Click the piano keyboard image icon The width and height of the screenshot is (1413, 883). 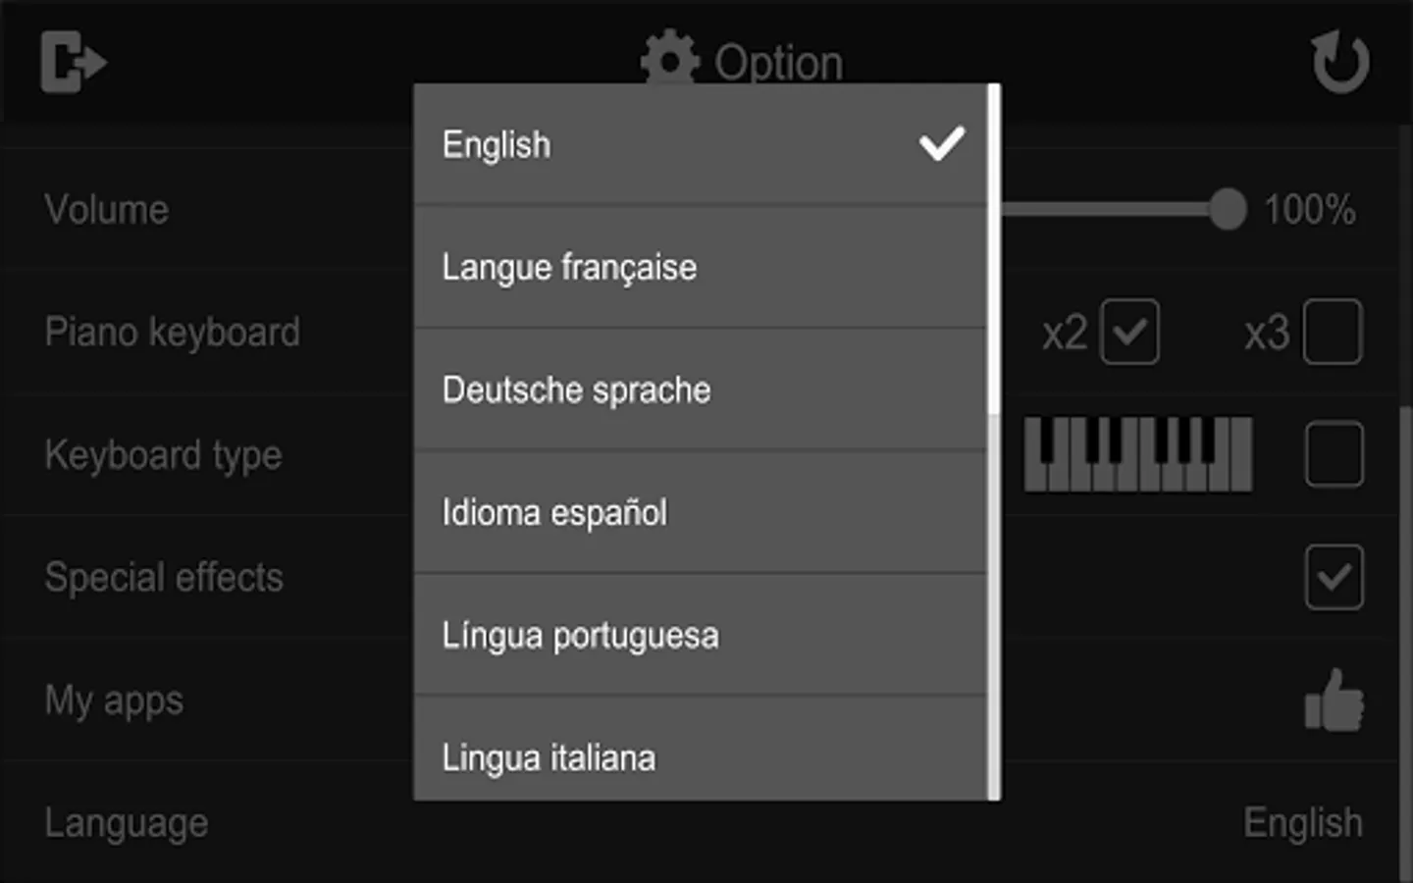coord(1137,454)
